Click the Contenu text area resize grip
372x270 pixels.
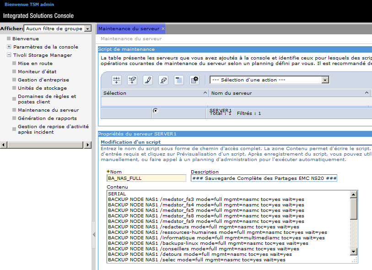tap(355, 260)
